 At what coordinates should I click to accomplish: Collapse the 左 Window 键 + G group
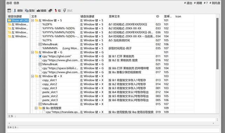pyautogui.click(x=33, y=52)
